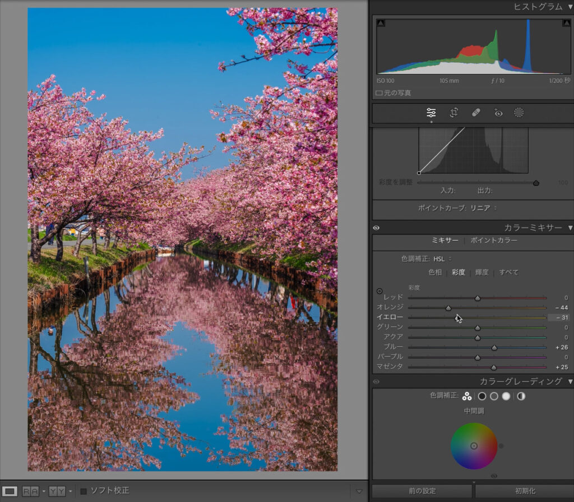Image resolution: width=574 pixels, height=502 pixels.
Task: Open the Red Eye correction tool
Action: pos(498,113)
